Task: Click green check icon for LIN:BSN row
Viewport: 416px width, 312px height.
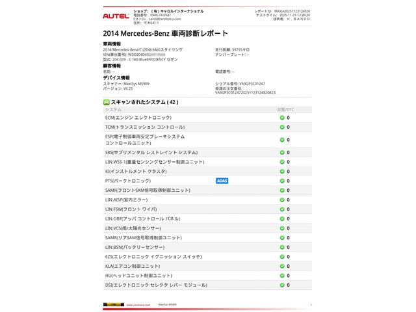Action: point(282,247)
